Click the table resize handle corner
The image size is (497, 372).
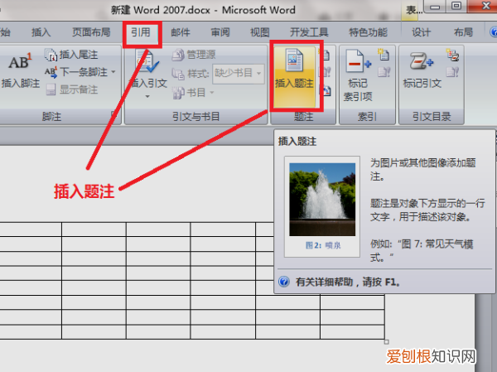coord(386,342)
